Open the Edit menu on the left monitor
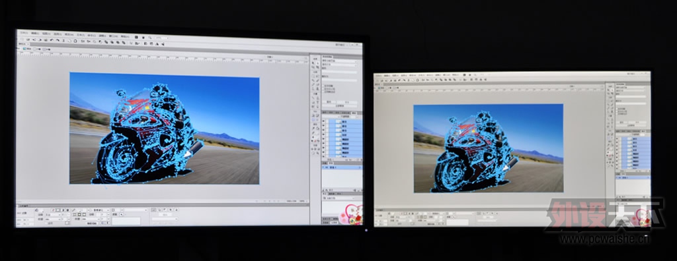677x261 pixels. (35, 33)
